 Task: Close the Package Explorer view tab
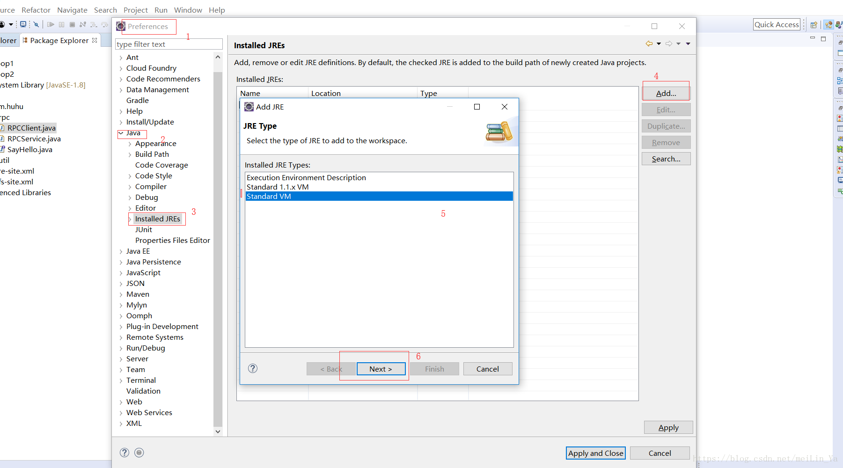(x=95, y=40)
